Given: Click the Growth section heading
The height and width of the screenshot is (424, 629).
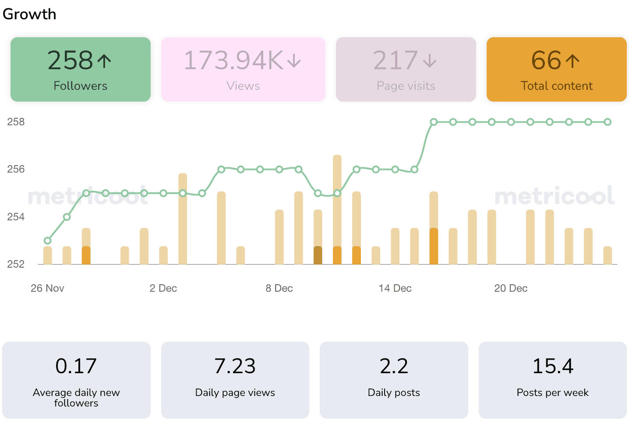Looking at the screenshot, I should (29, 14).
